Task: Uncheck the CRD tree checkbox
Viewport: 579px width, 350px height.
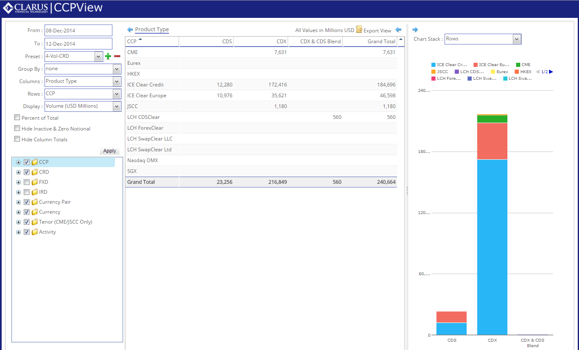Action: point(27,172)
